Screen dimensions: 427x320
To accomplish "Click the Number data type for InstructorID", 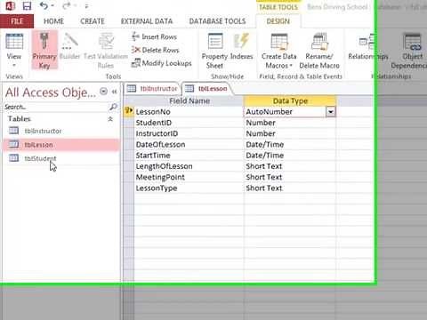I will [x=290, y=133].
